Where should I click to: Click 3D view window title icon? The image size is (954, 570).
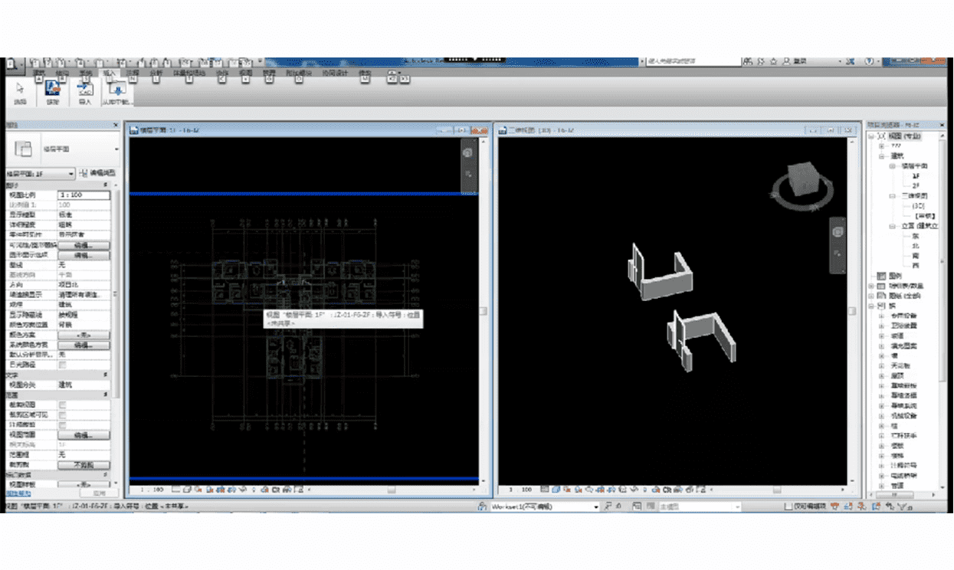pyautogui.click(x=503, y=131)
